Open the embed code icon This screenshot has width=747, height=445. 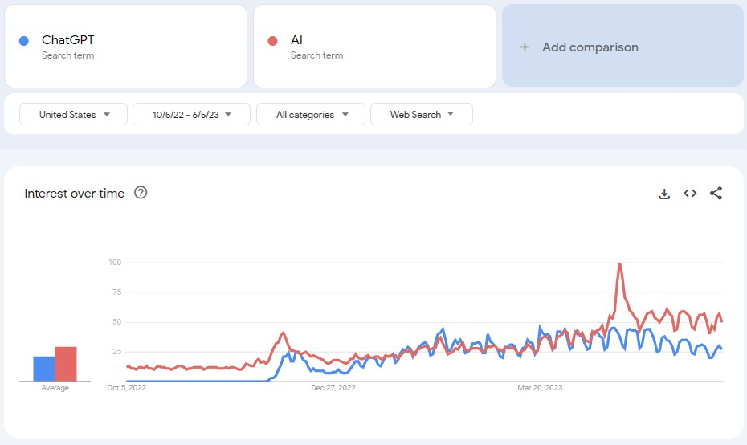tap(690, 194)
